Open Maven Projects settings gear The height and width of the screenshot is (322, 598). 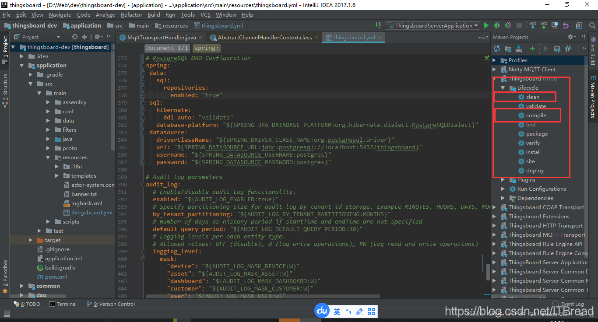[571, 37]
